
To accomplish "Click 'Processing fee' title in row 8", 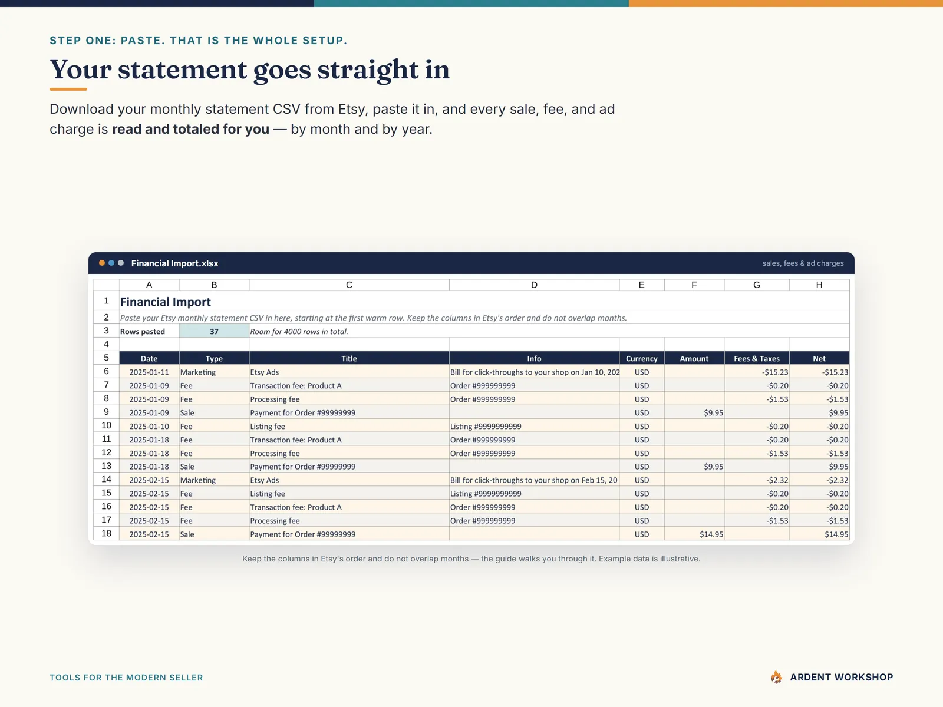I will click(x=349, y=399).
